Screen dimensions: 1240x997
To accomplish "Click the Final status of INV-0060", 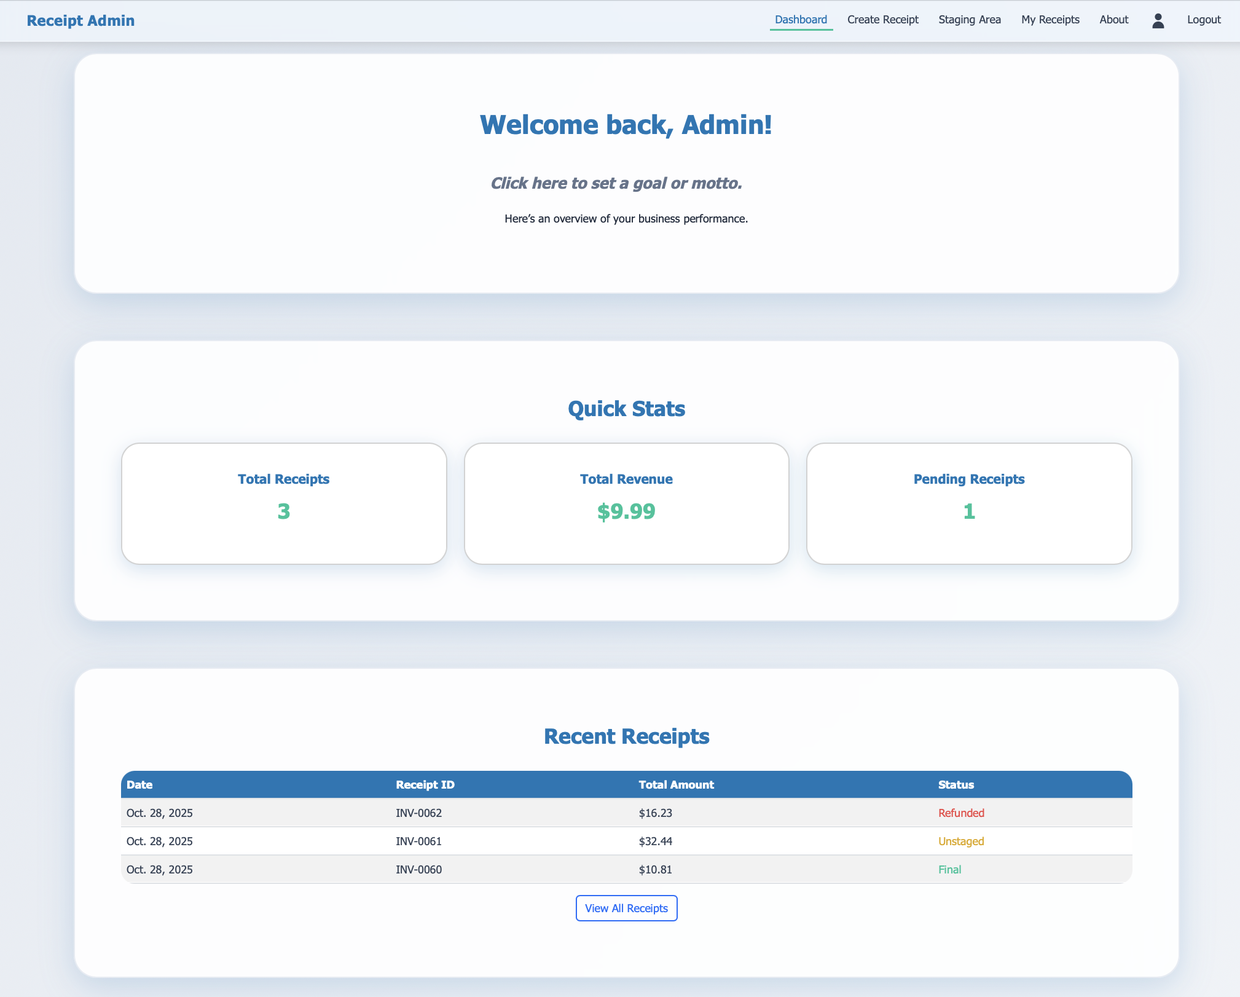I will pos(949,869).
